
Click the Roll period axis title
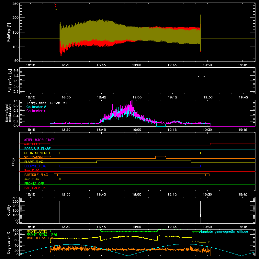coord(10,81)
